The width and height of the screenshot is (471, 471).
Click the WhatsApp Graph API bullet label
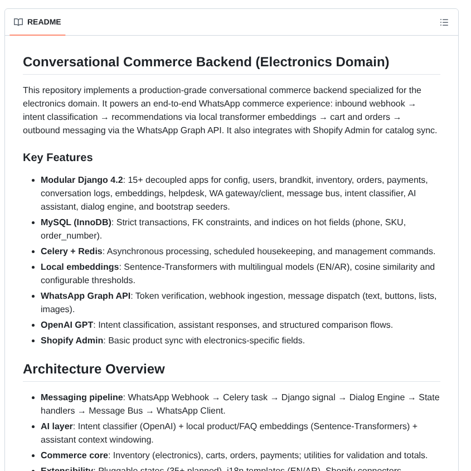coord(85,296)
